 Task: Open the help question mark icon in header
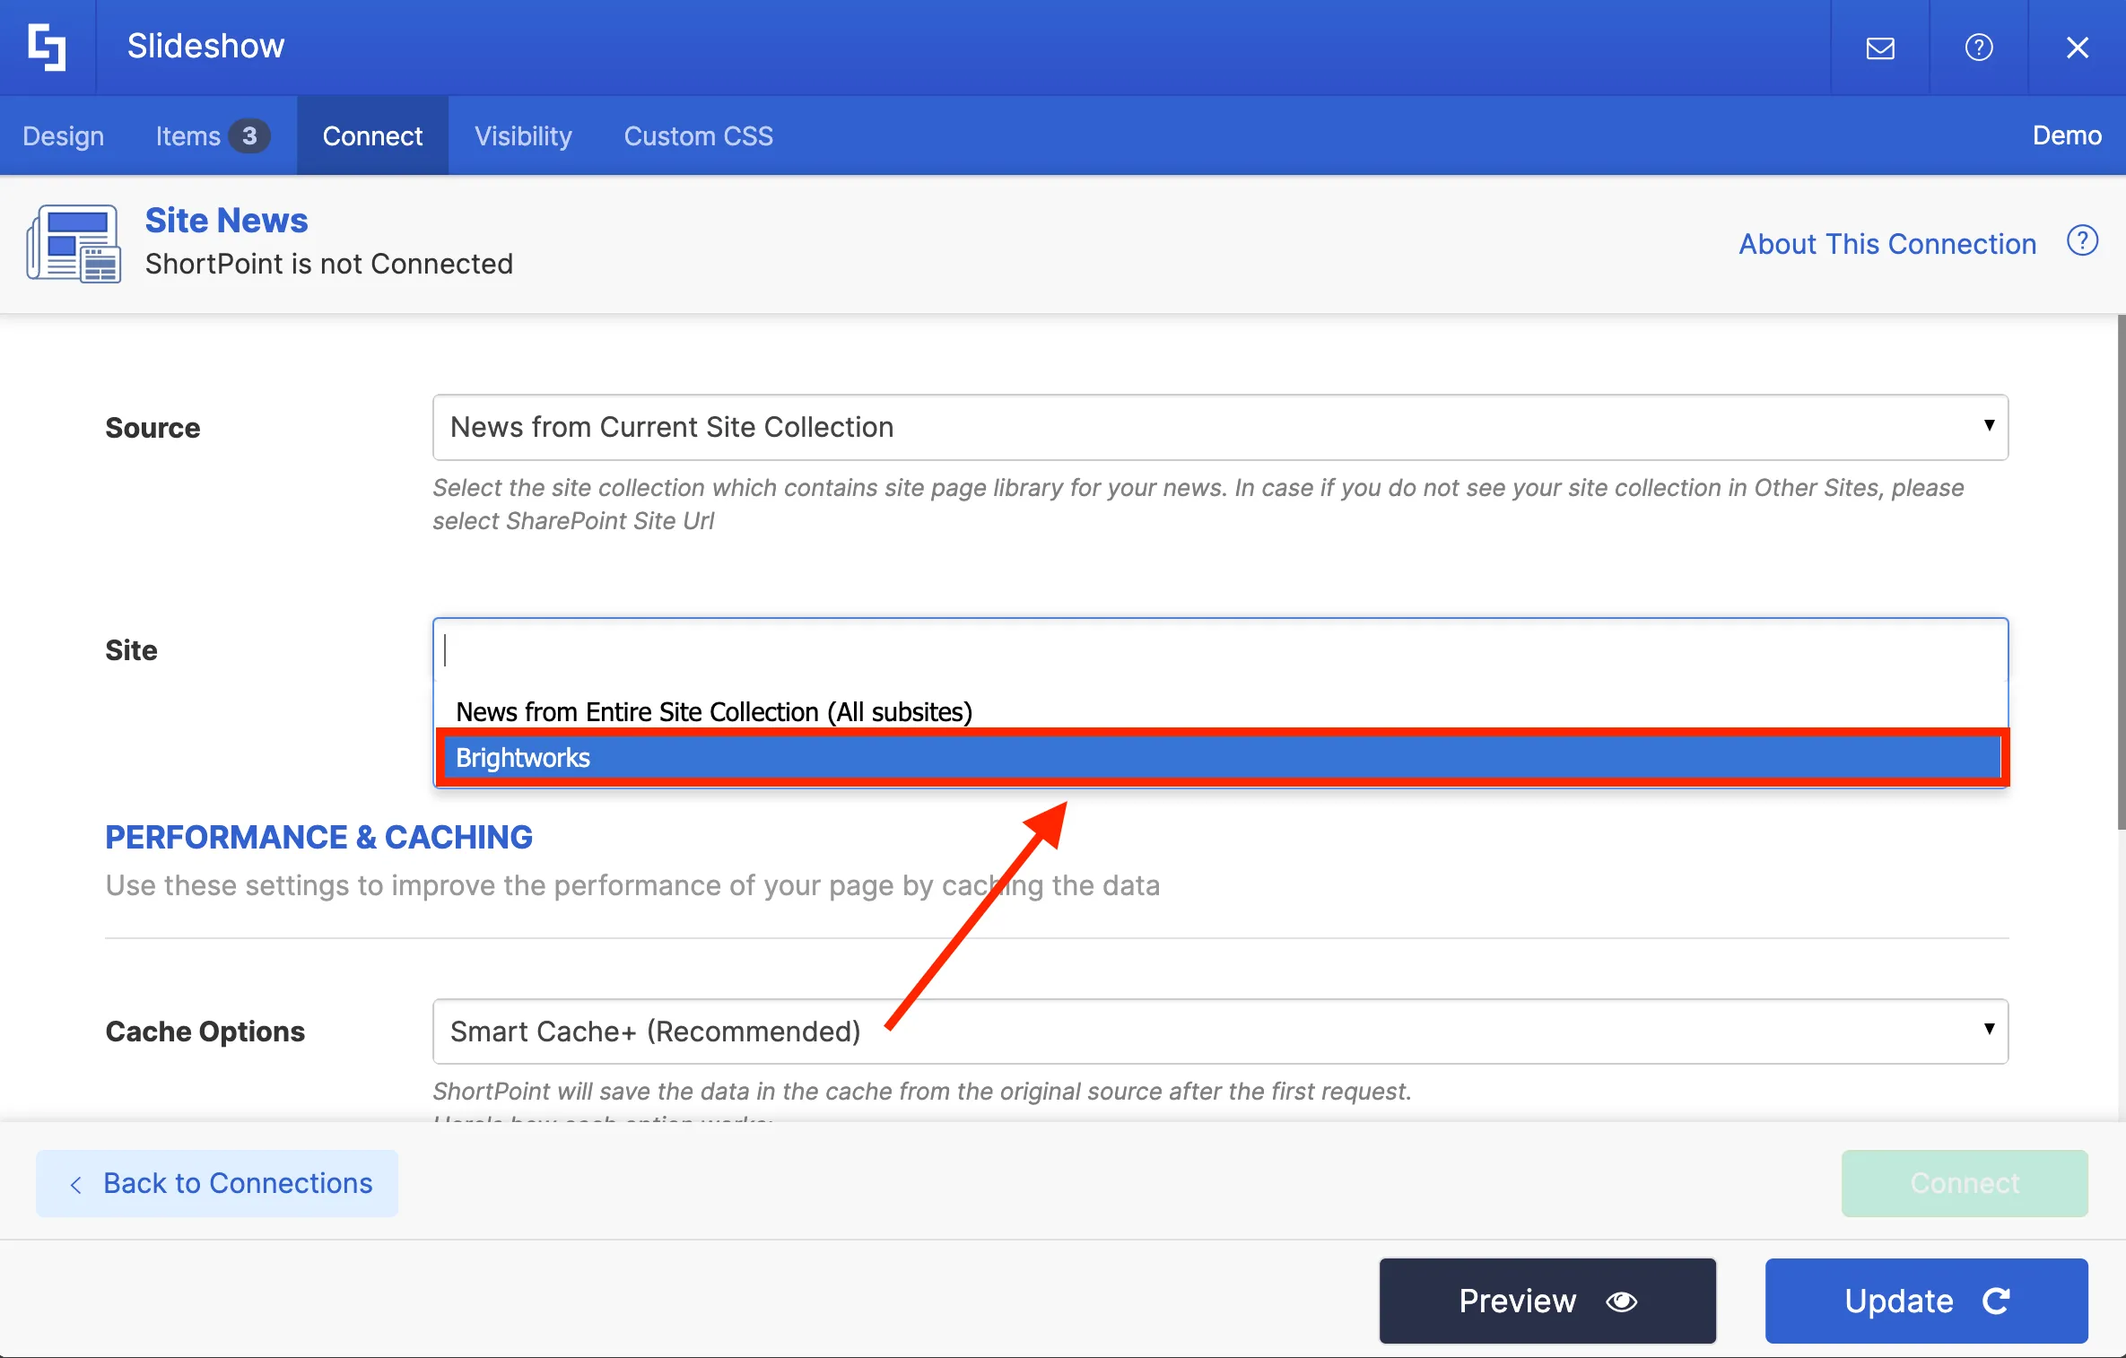(1979, 48)
